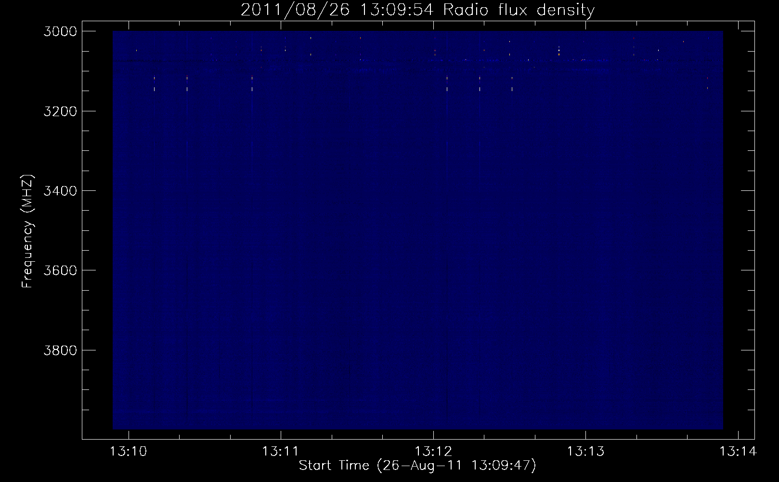Click the 3200 frequency tick label

tap(60, 111)
